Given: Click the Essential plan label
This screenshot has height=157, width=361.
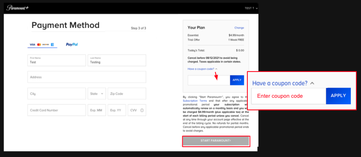Looking at the screenshot, I should (x=193, y=35).
